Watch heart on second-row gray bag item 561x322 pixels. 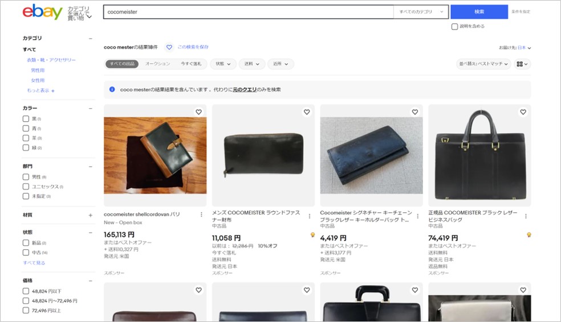click(523, 290)
